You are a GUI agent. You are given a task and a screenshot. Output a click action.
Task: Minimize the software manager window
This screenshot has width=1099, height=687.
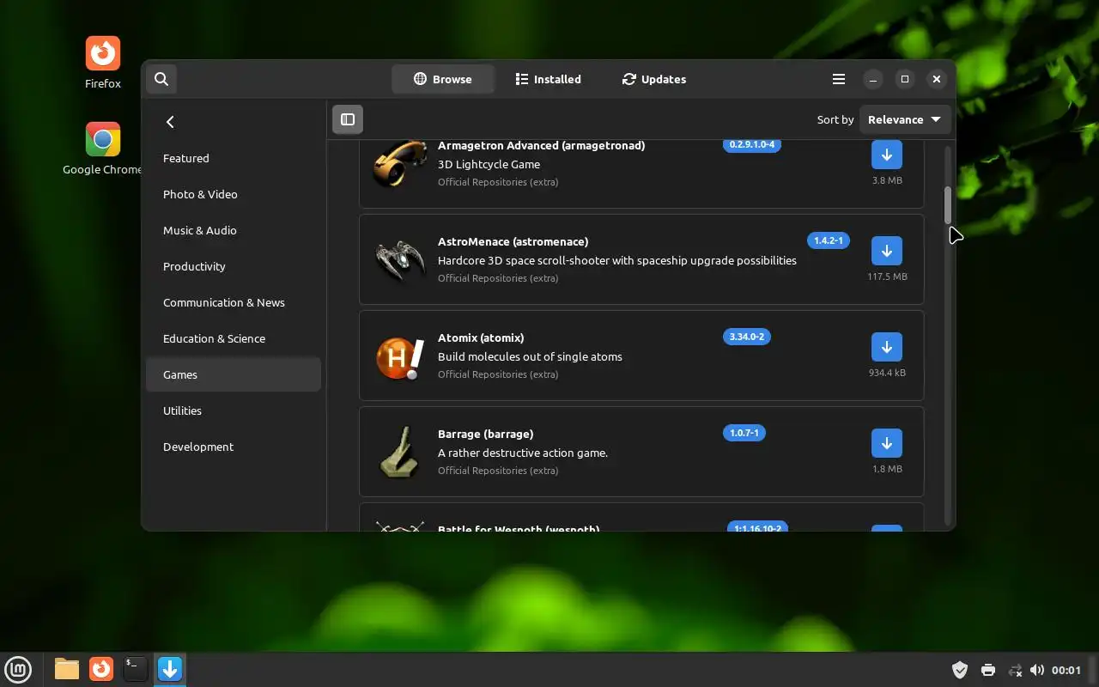[872, 79]
